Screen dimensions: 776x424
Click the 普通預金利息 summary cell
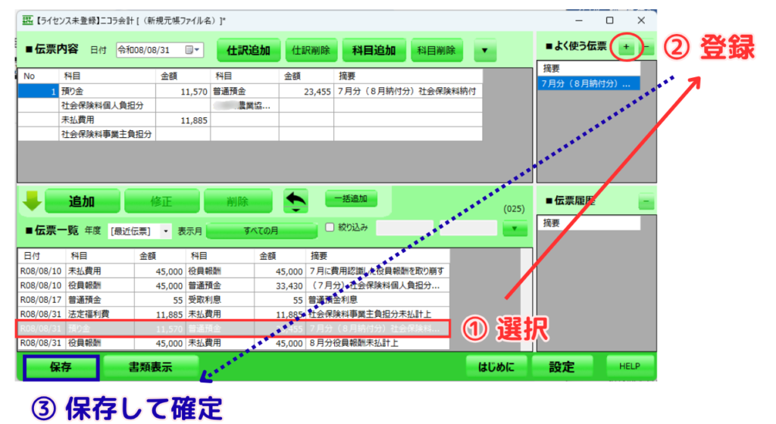coord(377,300)
